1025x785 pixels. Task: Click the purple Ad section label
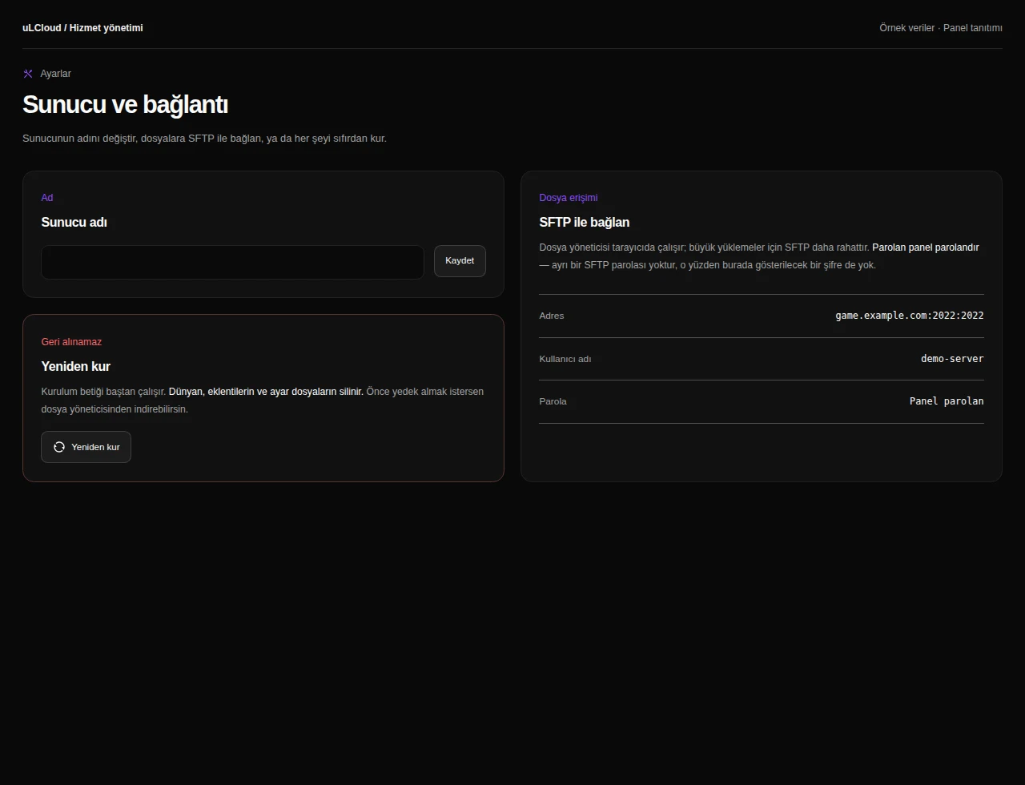pyautogui.click(x=47, y=198)
